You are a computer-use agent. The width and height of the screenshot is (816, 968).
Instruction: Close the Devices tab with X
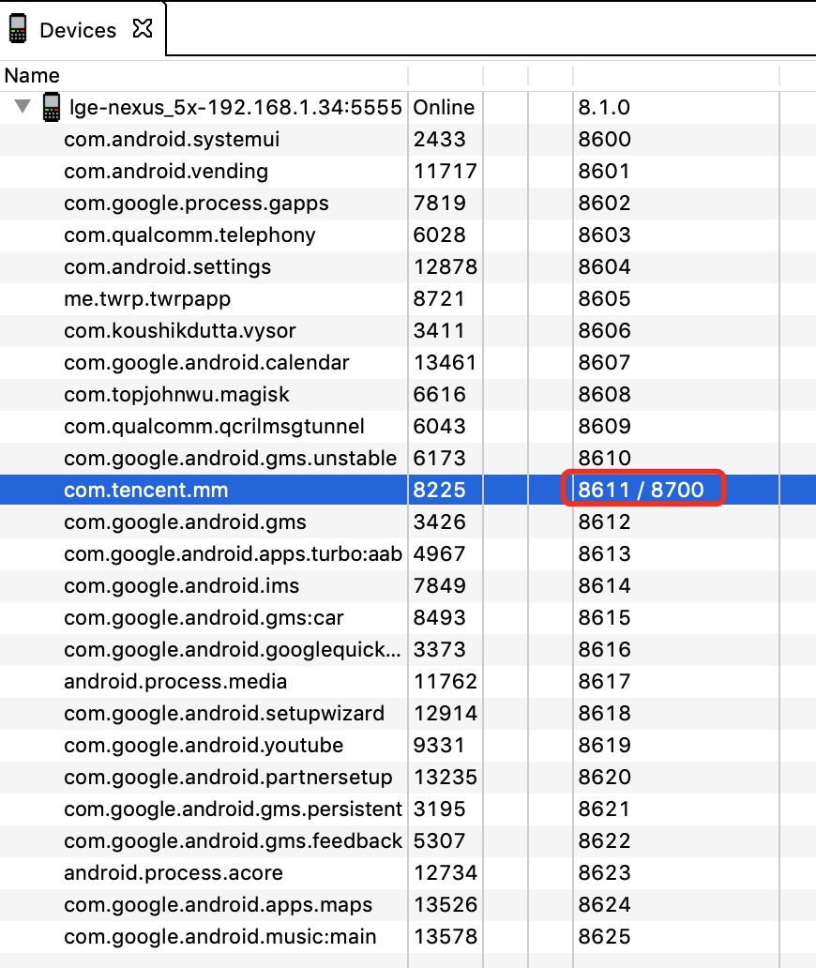point(143,28)
